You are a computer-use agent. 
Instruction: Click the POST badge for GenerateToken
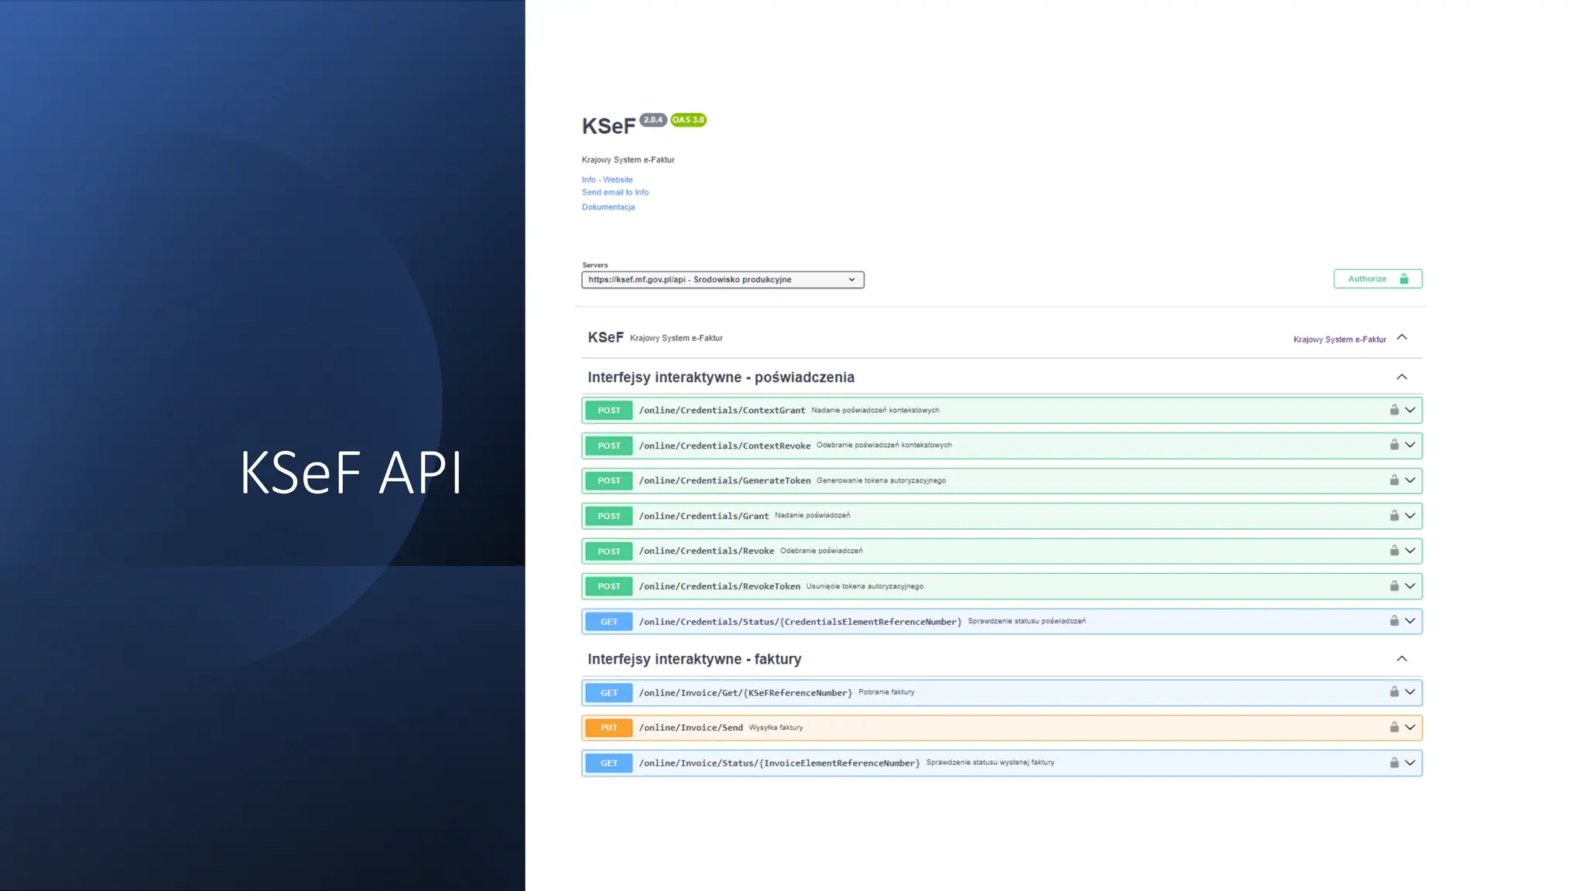[x=609, y=480]
